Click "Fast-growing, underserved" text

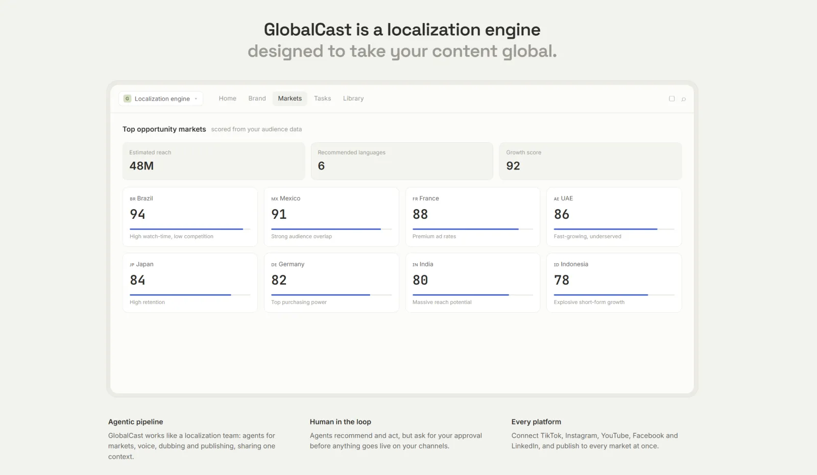click(x=588, y=236)
